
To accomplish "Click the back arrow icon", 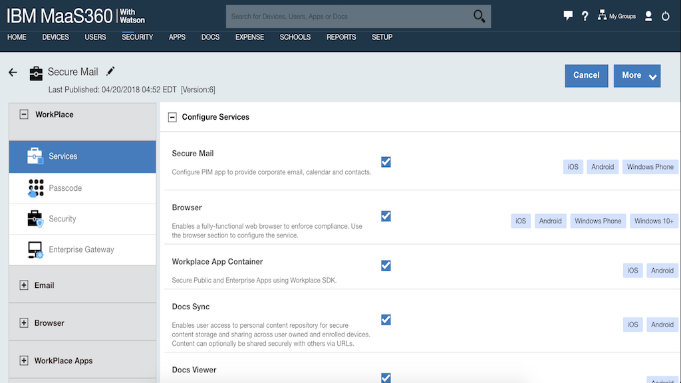I will [x=13, y=72].
